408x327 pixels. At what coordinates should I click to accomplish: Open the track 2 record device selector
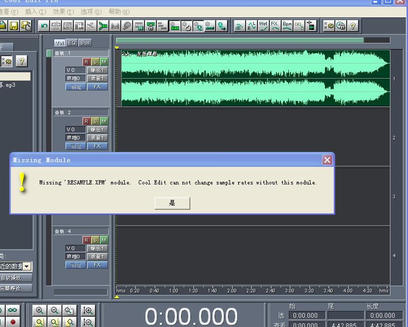click(x=97, y=137)
